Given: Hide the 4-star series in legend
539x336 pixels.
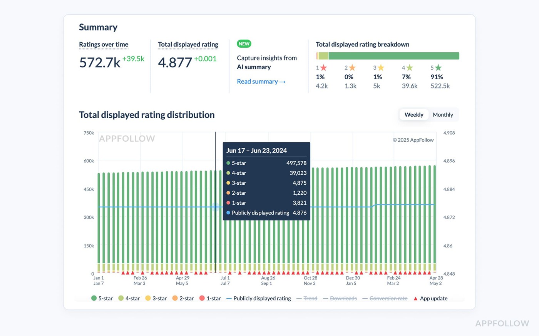Looking at the screenshot, I should coord(129,298).
